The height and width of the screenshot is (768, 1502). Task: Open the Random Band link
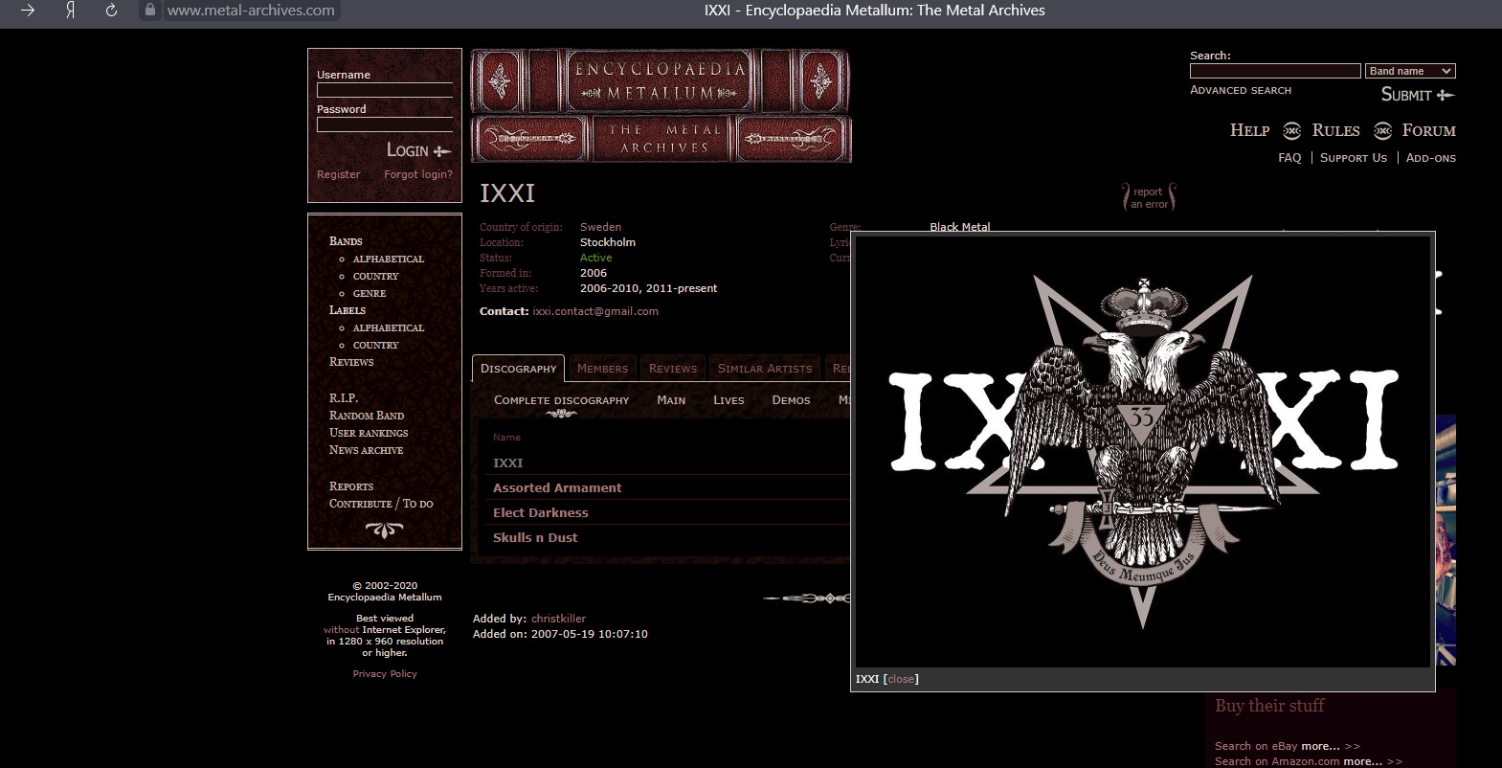tap(367, 416)
